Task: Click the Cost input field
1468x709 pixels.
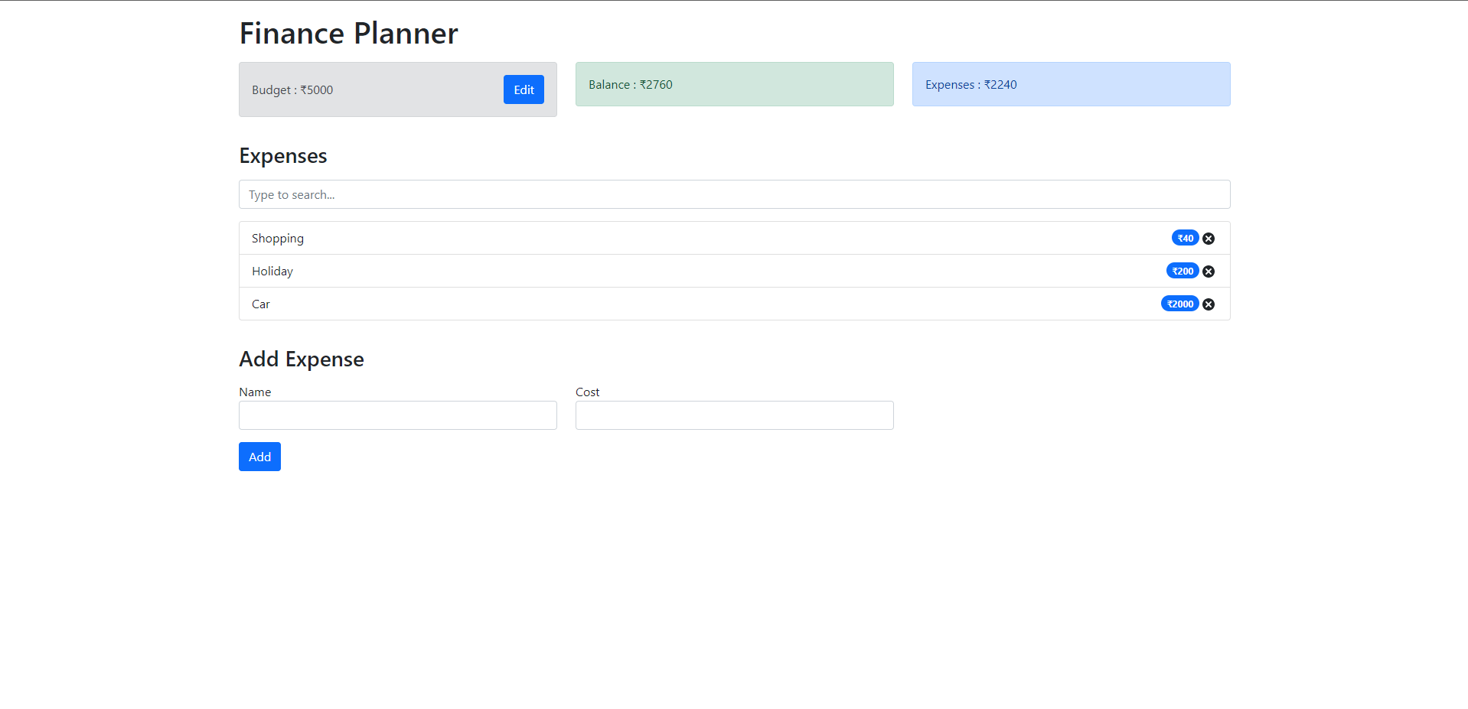Action: click(734, 415)
